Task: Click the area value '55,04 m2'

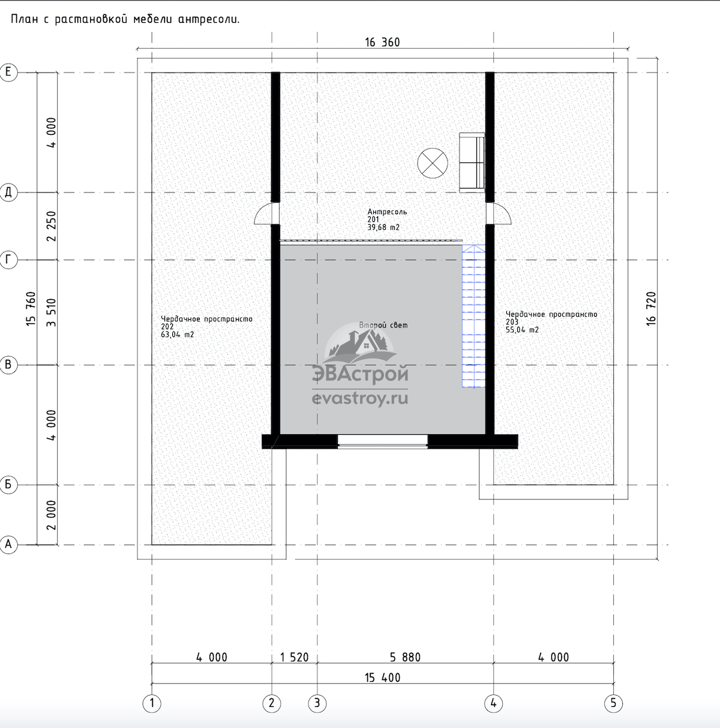Action: [x=523, y=330]
